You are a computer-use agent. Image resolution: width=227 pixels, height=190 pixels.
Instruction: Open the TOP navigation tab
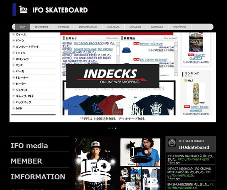click(22, 27)
